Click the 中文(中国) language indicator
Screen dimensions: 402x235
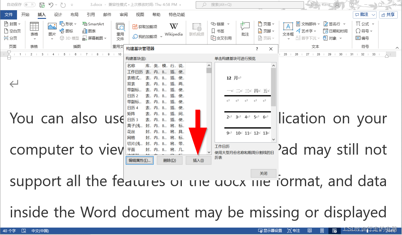tap(40, 231)
